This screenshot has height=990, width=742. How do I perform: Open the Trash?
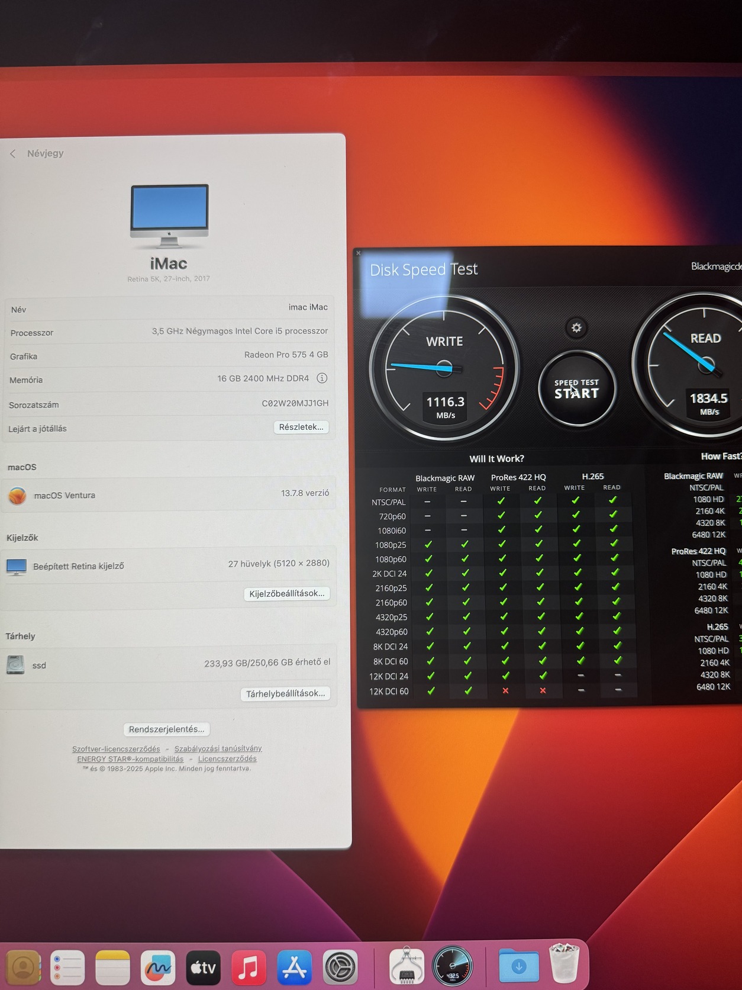point(564,964)
